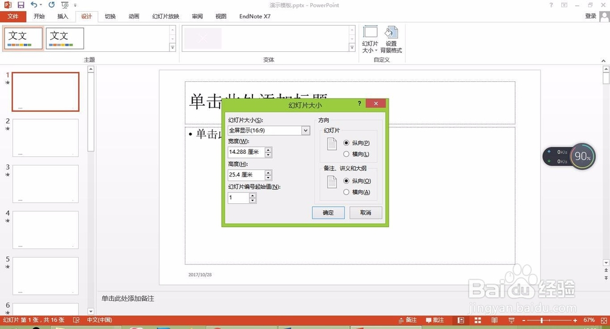Open the 幻灯片大小 combo box dropdown arrow
610x329 pixels.
pyautogui.click(x=306, y=131)
